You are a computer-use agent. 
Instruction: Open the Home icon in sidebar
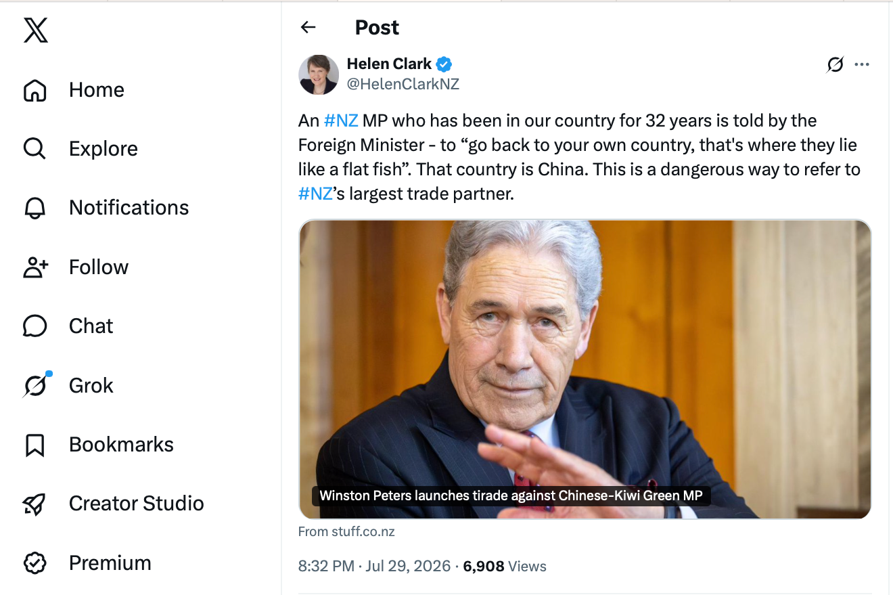35,90
